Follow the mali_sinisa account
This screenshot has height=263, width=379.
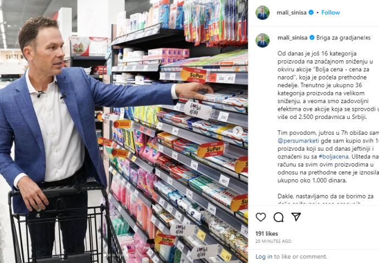(331, 13)
